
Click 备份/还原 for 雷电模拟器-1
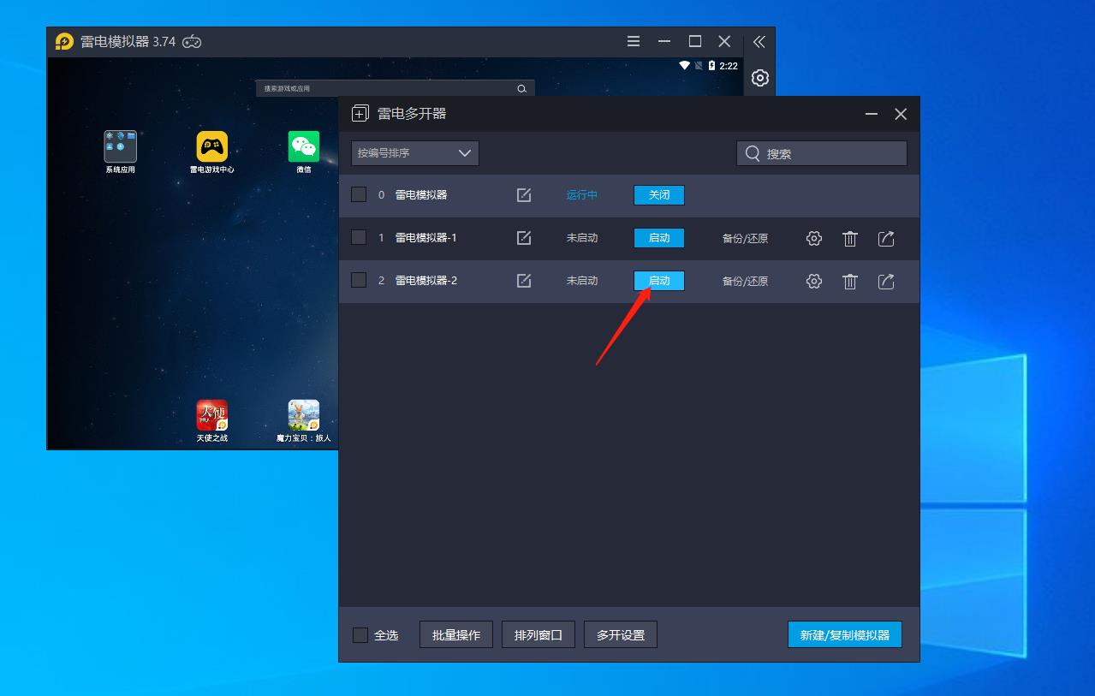(x=745, y=239)
